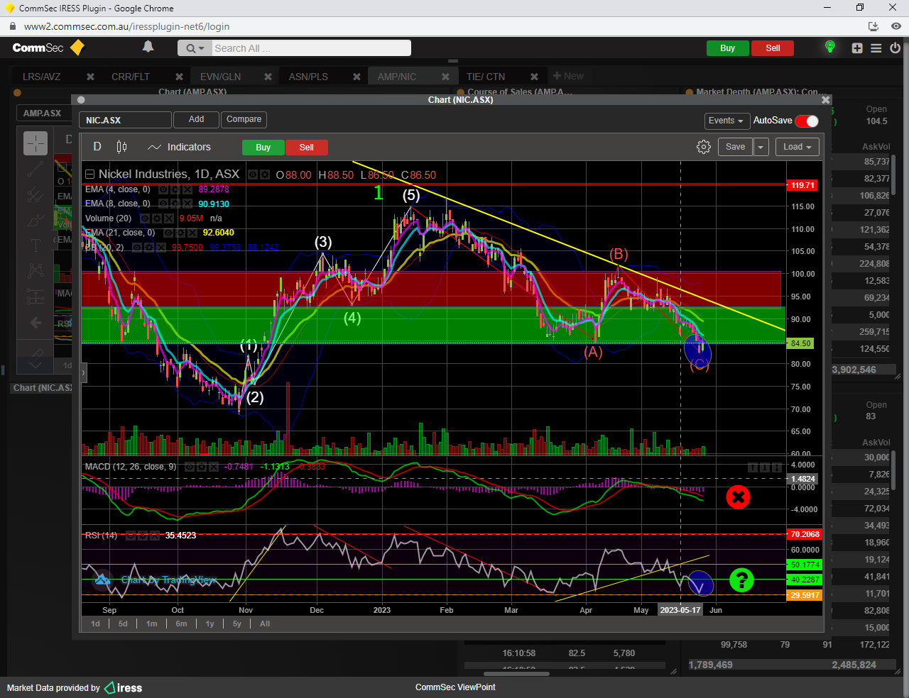Open settings for EMA (4, close, 0)
Viewport: 909px width, 698px height.
click(175, 190)
